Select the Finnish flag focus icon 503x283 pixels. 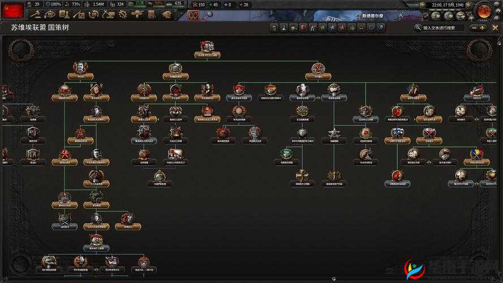pos(397,133)
